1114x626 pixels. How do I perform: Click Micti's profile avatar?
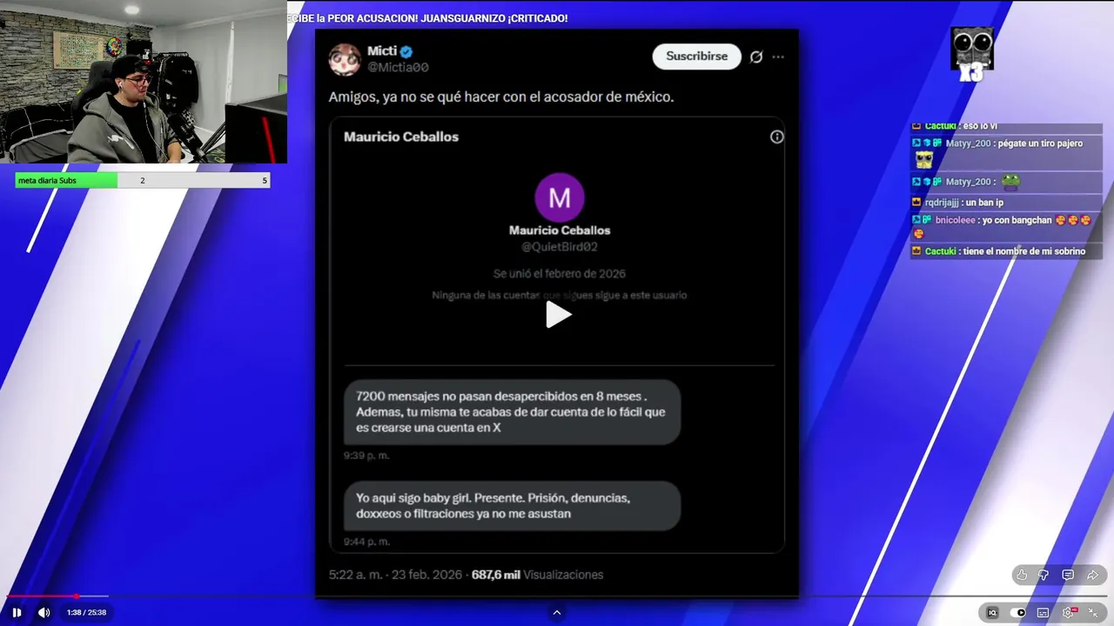coord(345,58)
